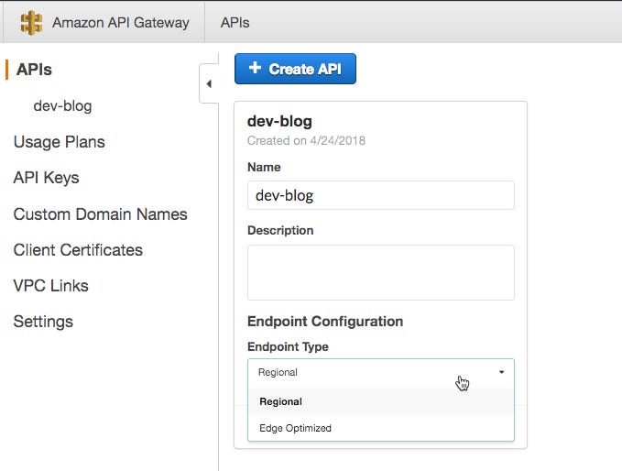Screen dimensions: 622x471
Task: Click the Name input field
Action: click(x=381, y=195)
